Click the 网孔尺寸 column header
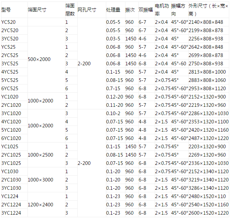 pos(87,10)
